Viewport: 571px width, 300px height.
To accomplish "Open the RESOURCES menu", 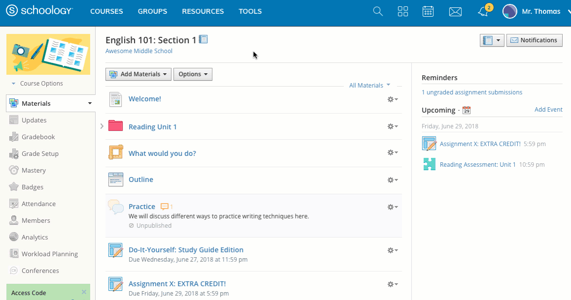I will point(202,11).
